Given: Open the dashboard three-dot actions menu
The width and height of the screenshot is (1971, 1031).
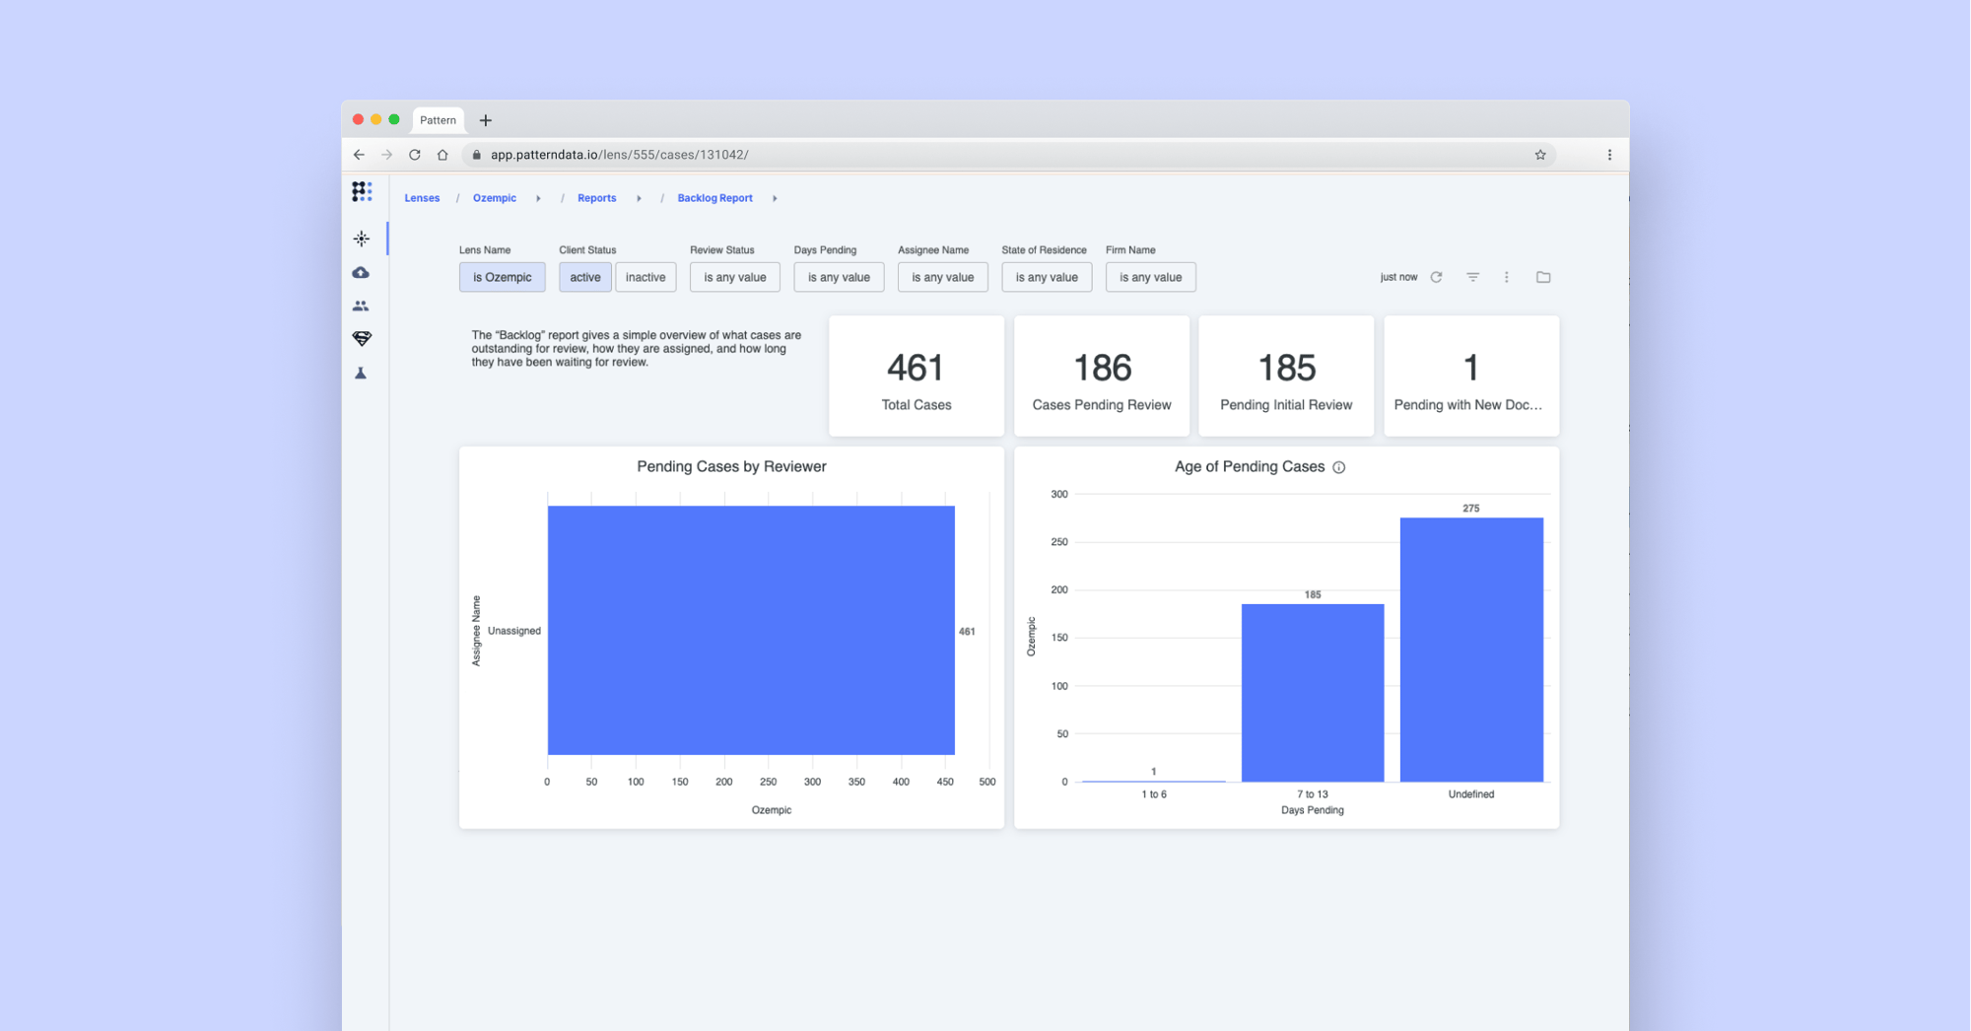Looking at the screenshot, I should coord(1506,277).
